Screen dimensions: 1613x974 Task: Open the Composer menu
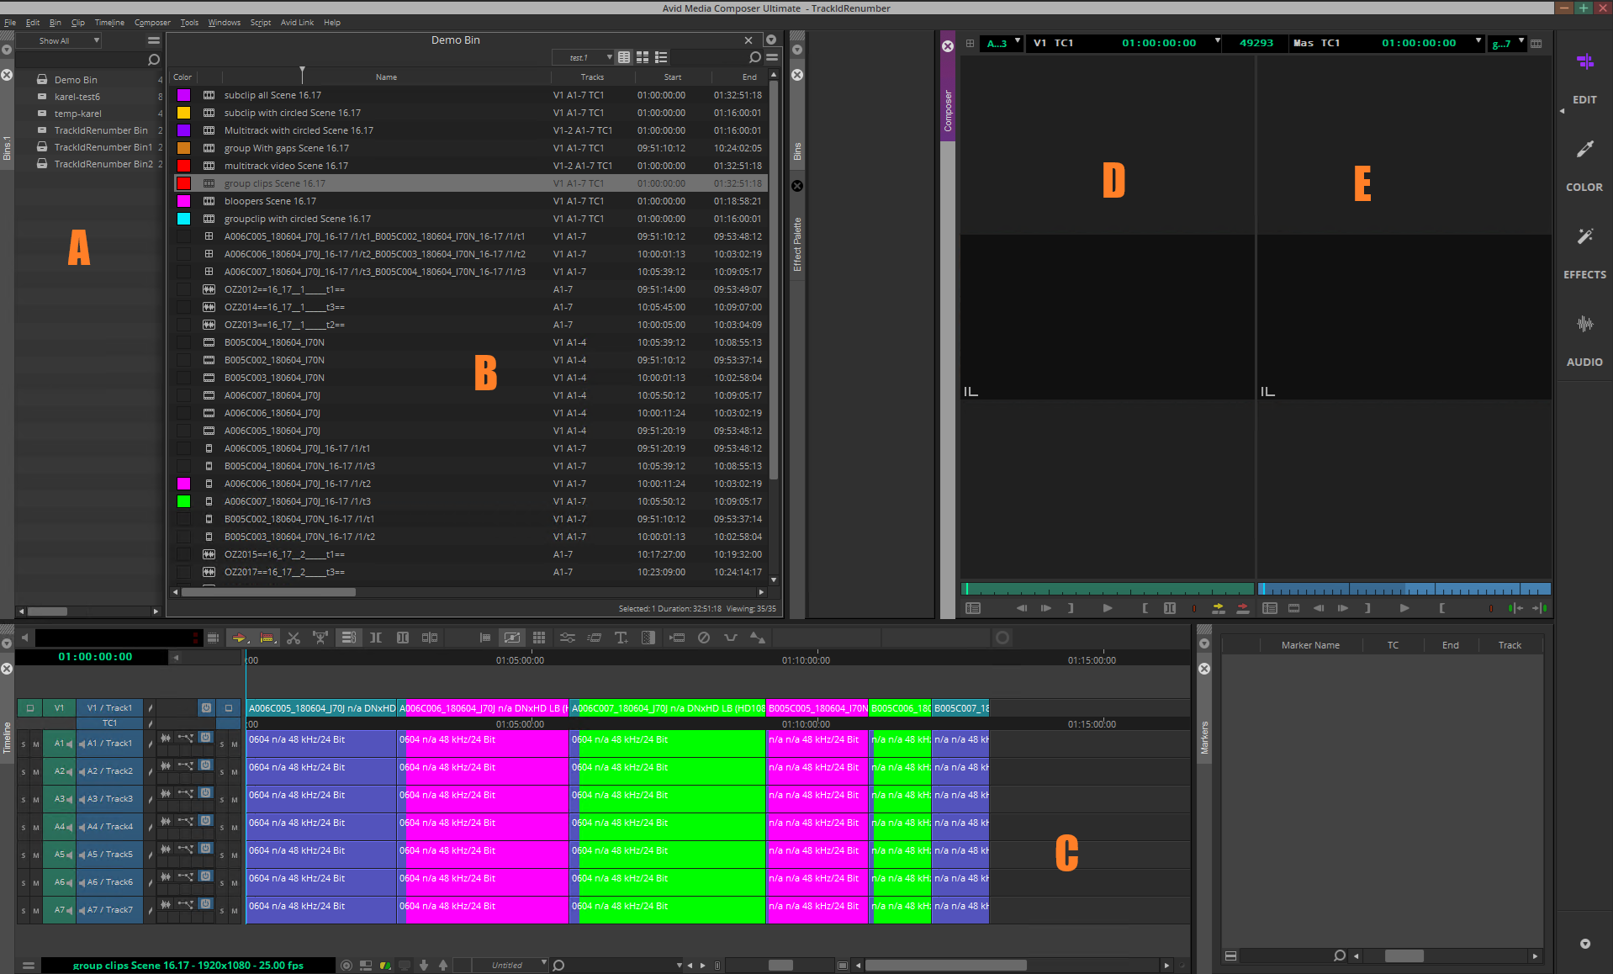(x=152, y=23)
